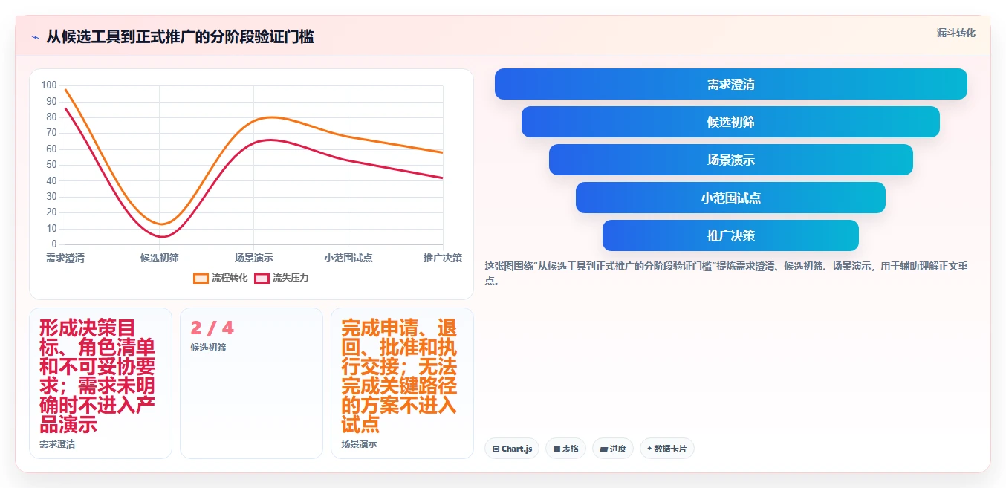This screenshot has height=488, width=1006.
Task: Click the 100 value on the y-axis
Action: click(x=49, y=85)
